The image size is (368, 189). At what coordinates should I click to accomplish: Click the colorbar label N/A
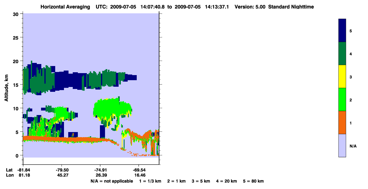pos(353,146)
